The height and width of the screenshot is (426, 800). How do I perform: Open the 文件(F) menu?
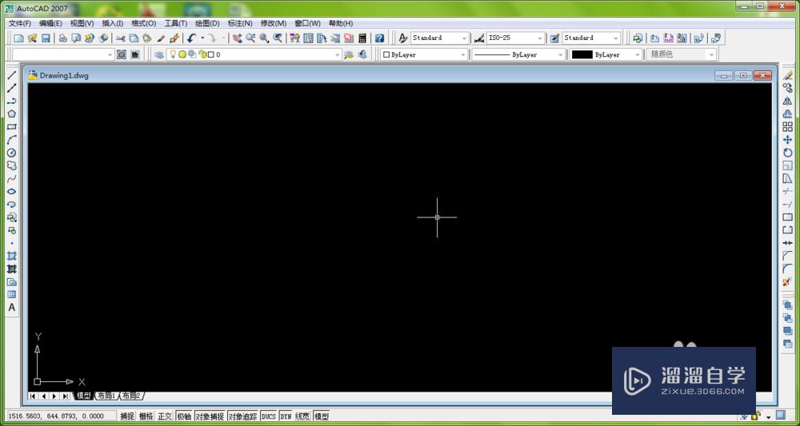(x=19, y=23)
